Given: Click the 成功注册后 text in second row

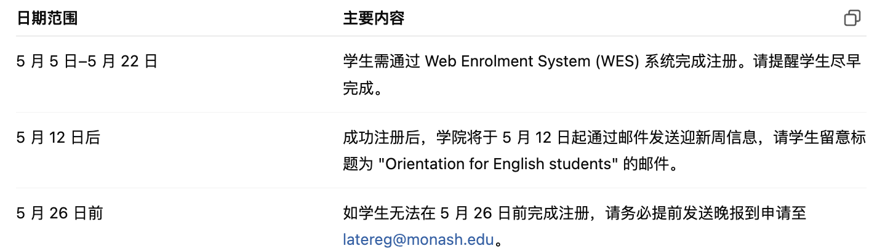Looking at the screenshot, I should tap(381, 137).
